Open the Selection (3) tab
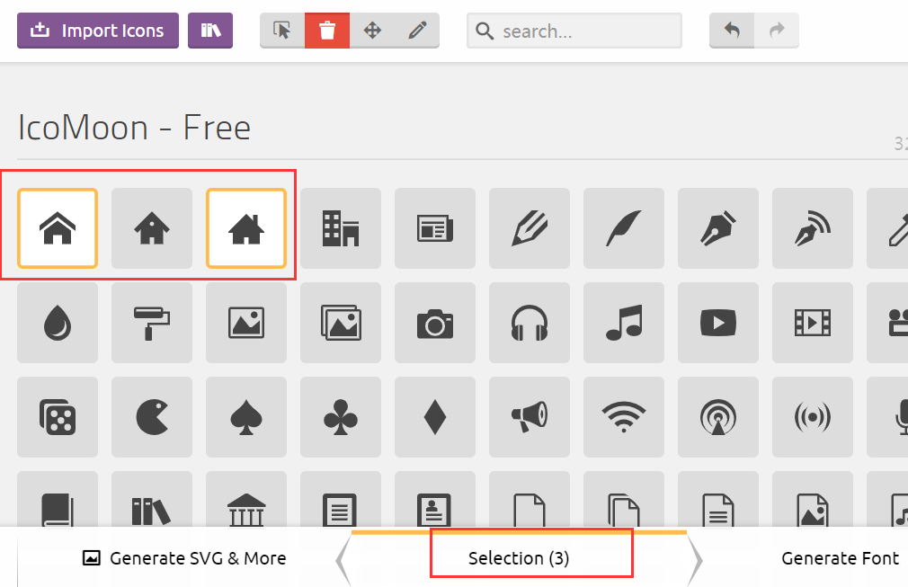The image size is (908, 587). [519, 558]
